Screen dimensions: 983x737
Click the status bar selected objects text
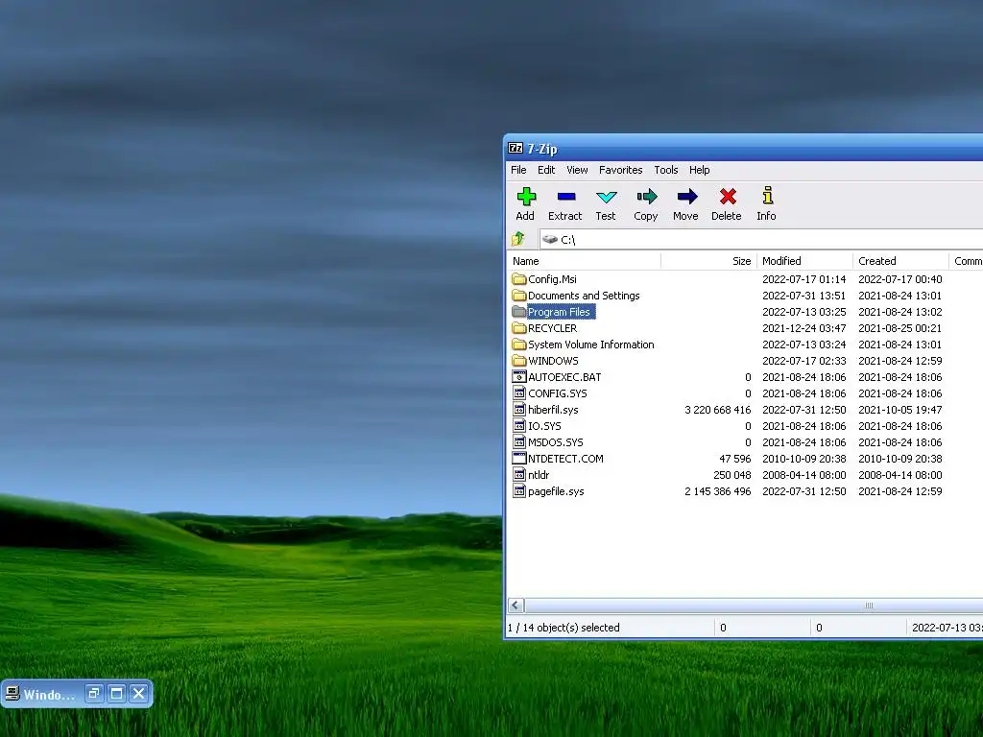coord(563,628)
